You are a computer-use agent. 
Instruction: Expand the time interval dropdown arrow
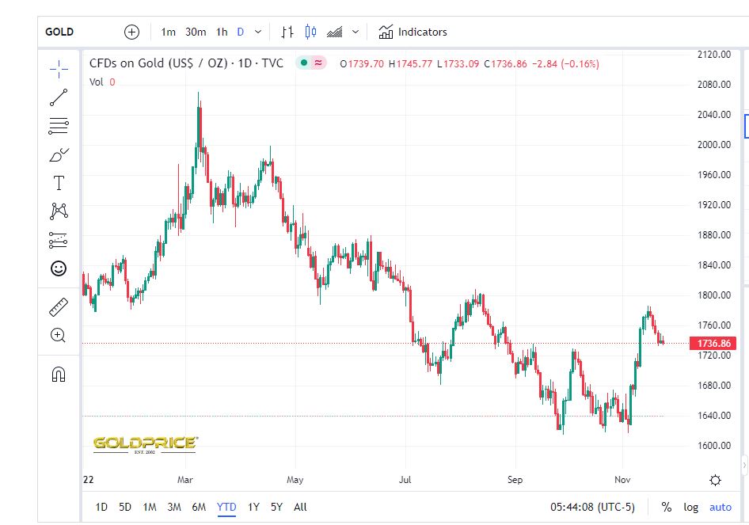tap(258, 32)
